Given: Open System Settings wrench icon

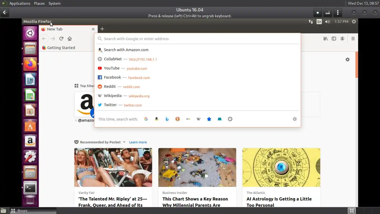Looking at the screenshot, I should point(30,157).
